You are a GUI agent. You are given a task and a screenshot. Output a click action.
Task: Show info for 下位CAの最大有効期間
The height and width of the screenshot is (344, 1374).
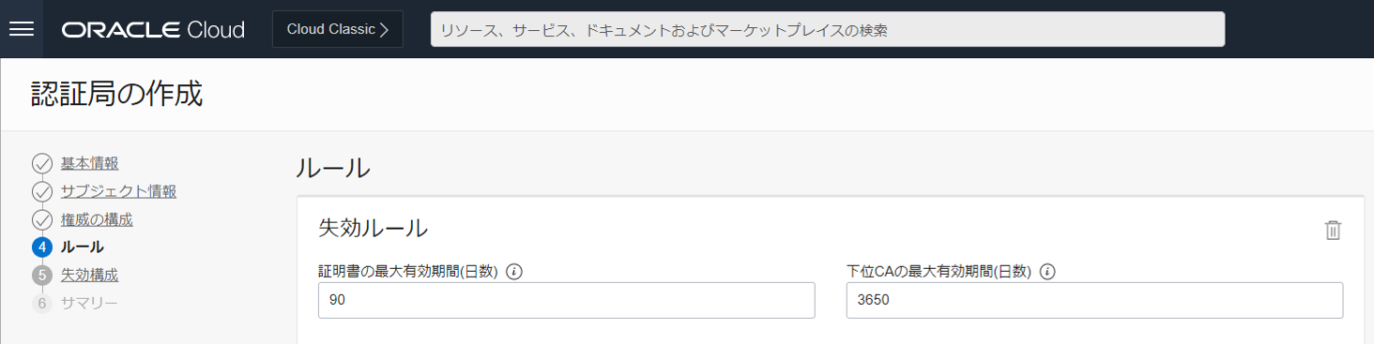pyautogui.click(x=1047, y=272)
